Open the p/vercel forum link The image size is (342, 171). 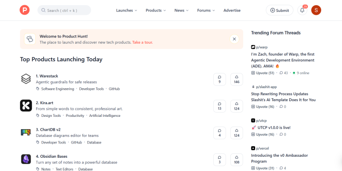tap(263, 148)
